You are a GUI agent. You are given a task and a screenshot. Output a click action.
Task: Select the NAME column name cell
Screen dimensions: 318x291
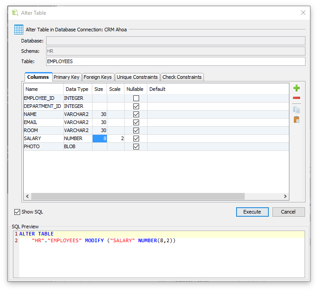click(x=43, y=114)
